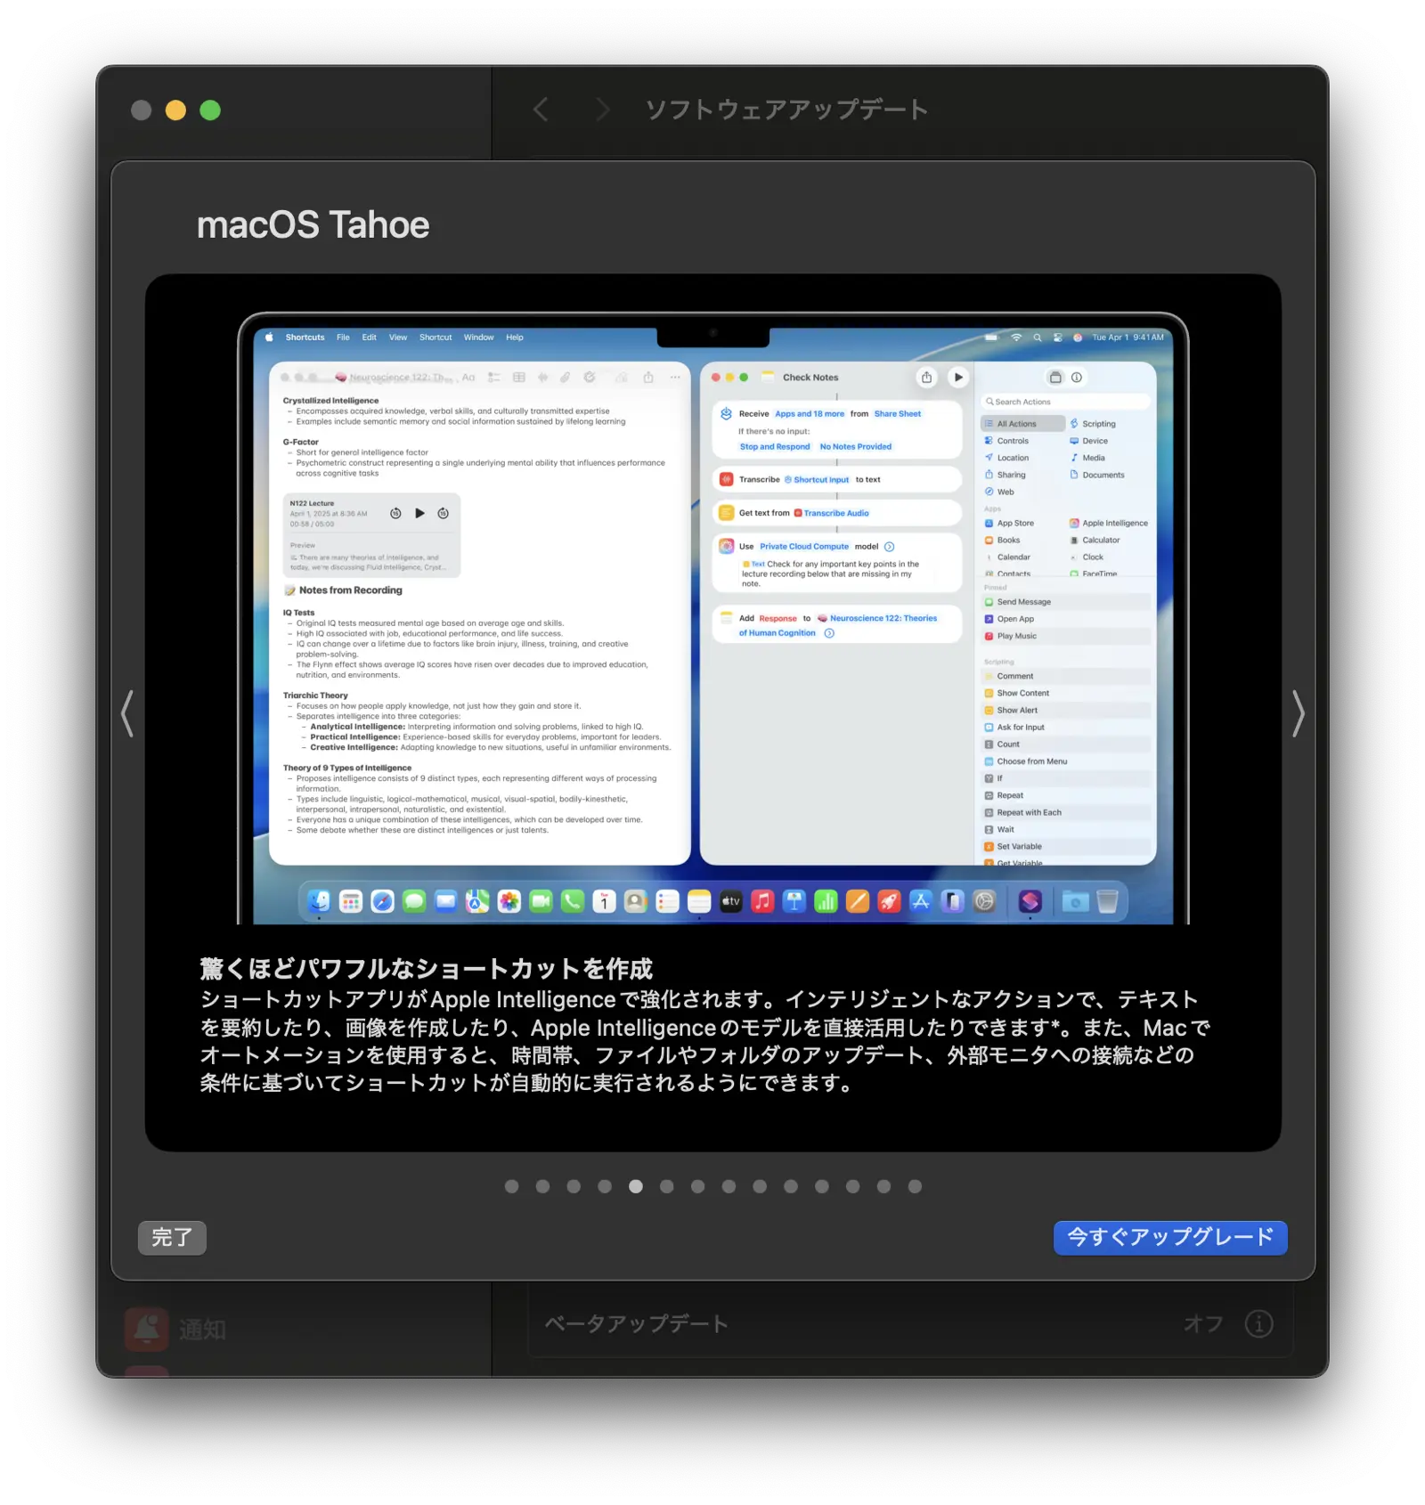Go forward using the title bar forward arrow
Viewport: 1425px width, 1505px height.
603,110
